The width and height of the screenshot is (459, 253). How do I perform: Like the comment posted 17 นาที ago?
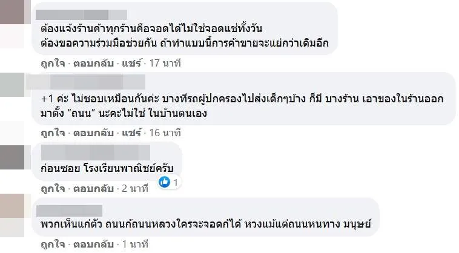44,62
